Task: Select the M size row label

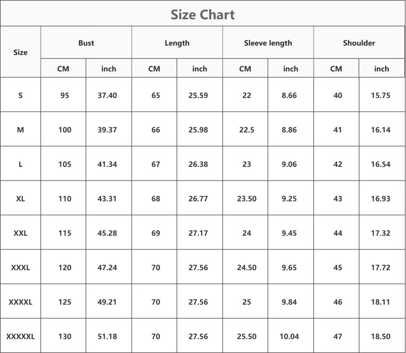Action: pos(20,130)
